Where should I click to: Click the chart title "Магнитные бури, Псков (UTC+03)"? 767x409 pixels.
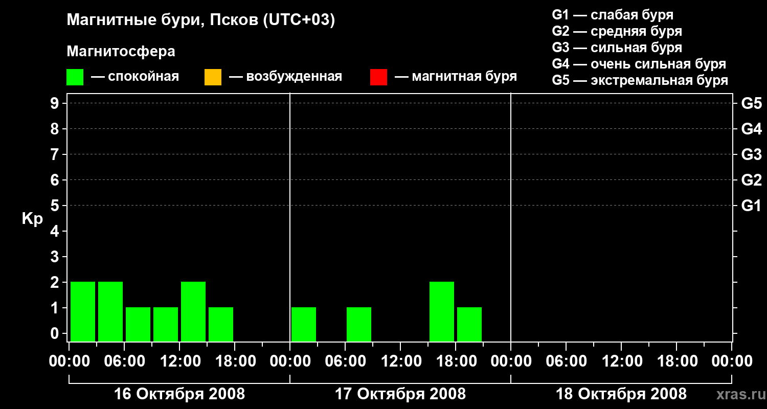click(200, 20)
